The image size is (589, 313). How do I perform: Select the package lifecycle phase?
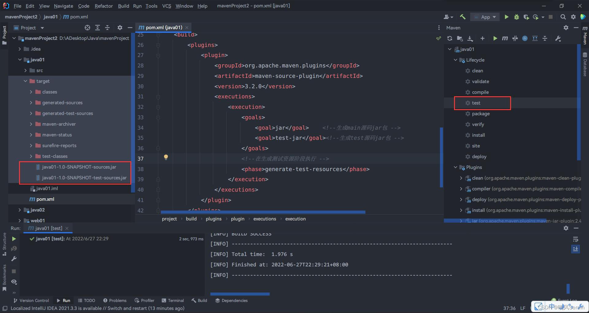(x=481, y=114)
